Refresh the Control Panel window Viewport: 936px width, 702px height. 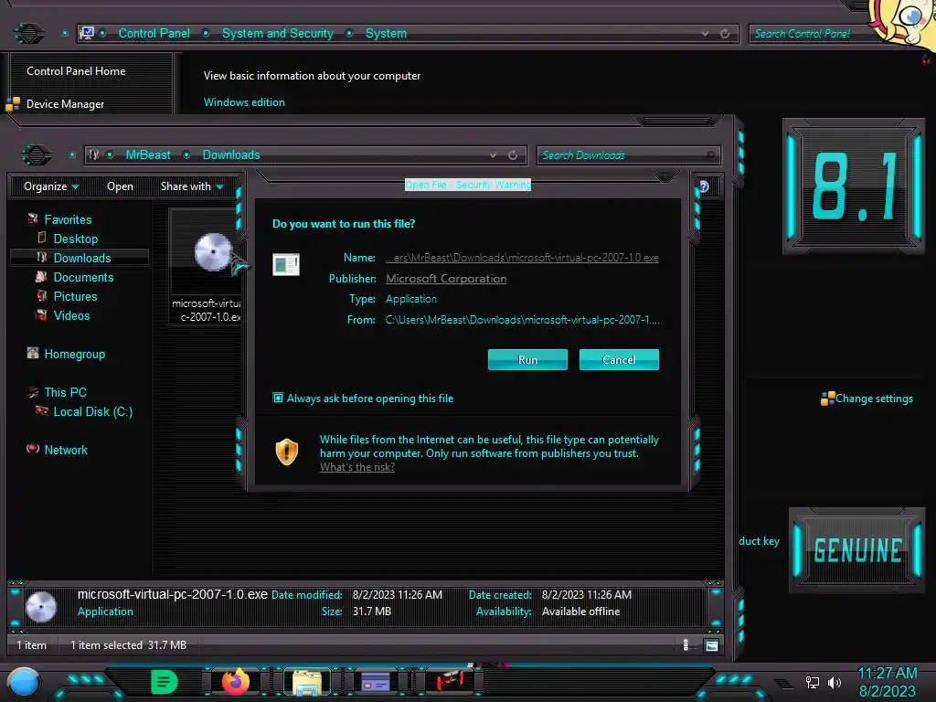(x=725, y=34)
